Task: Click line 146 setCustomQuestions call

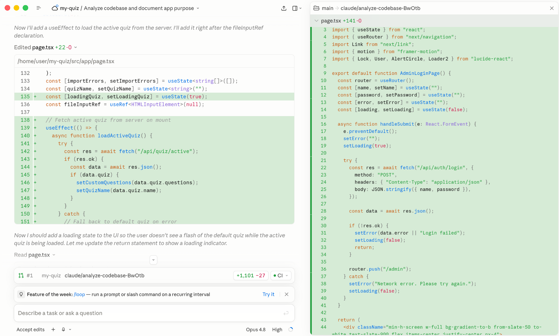Action: (154, 183)
